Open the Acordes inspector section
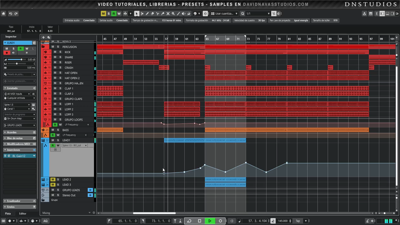Viewport: 400px width, 225px height. [11, 132]
